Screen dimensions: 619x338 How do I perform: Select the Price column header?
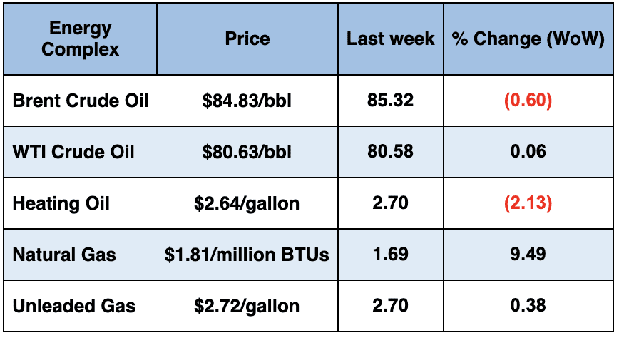click(247, 39)
